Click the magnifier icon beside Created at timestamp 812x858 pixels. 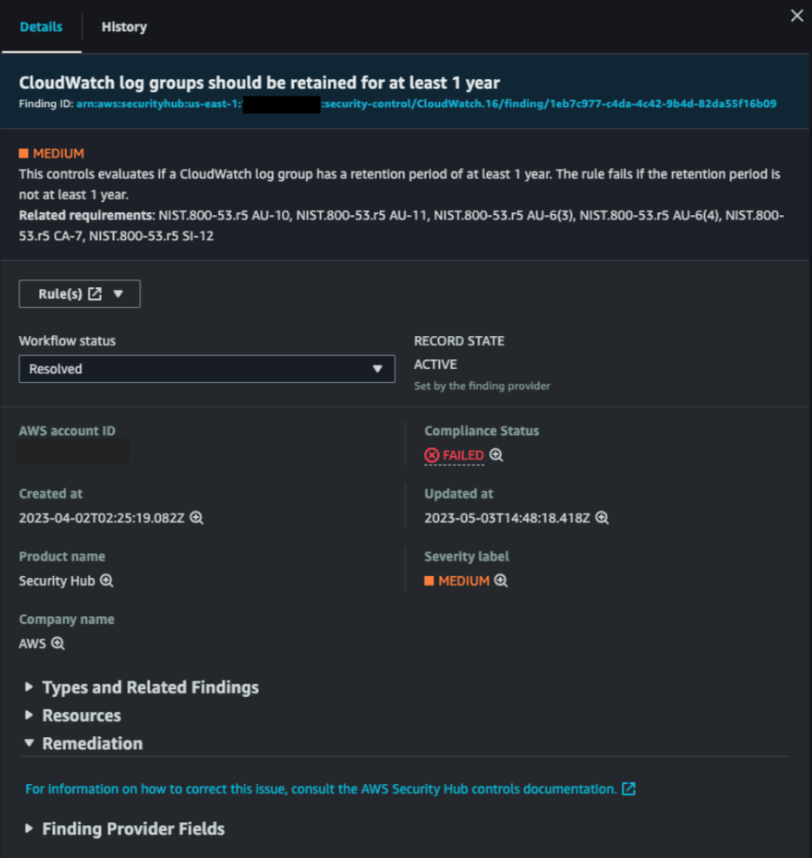[x=197, y=518]
